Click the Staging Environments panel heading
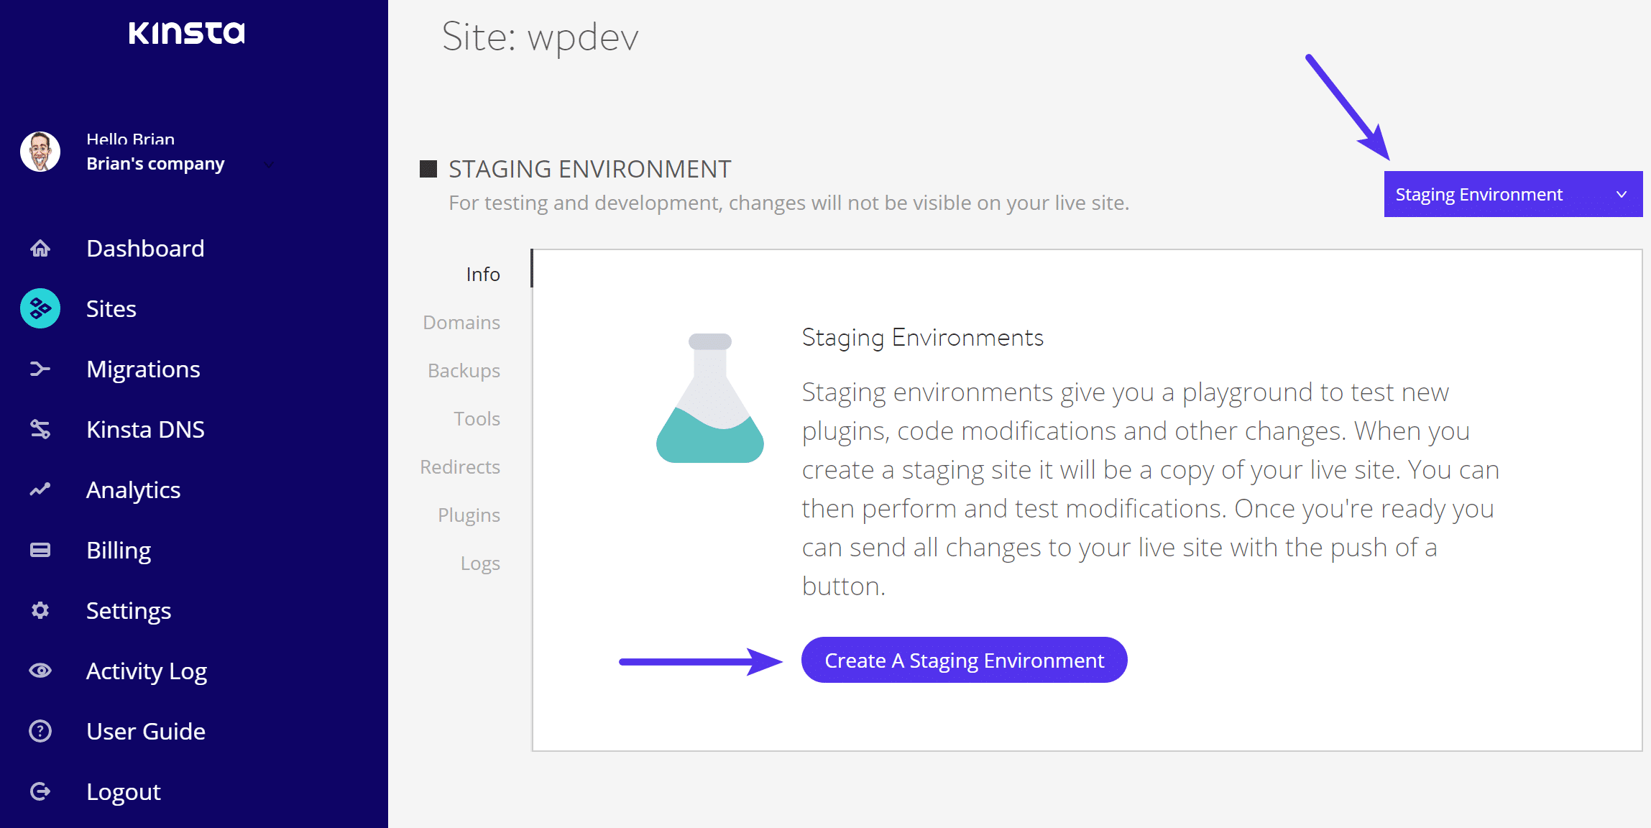Screen dimensions: 1651x828 tap(922, 338)
